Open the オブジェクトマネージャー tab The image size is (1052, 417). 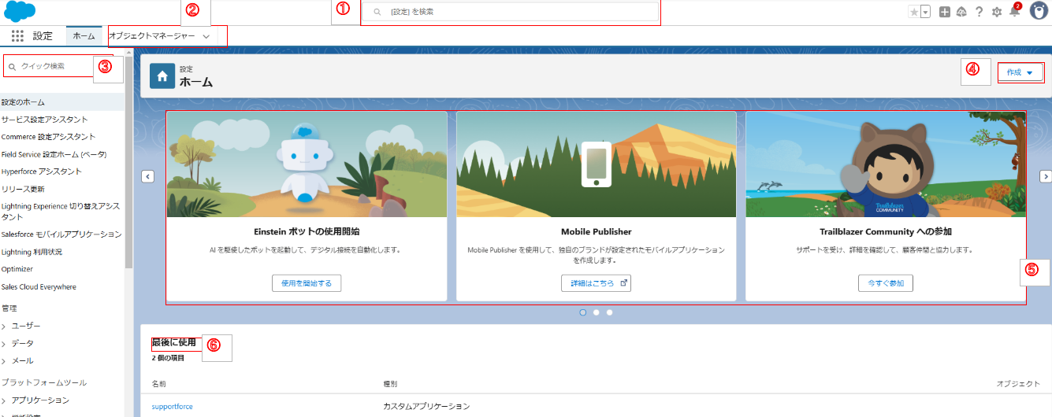coord(152,36)
